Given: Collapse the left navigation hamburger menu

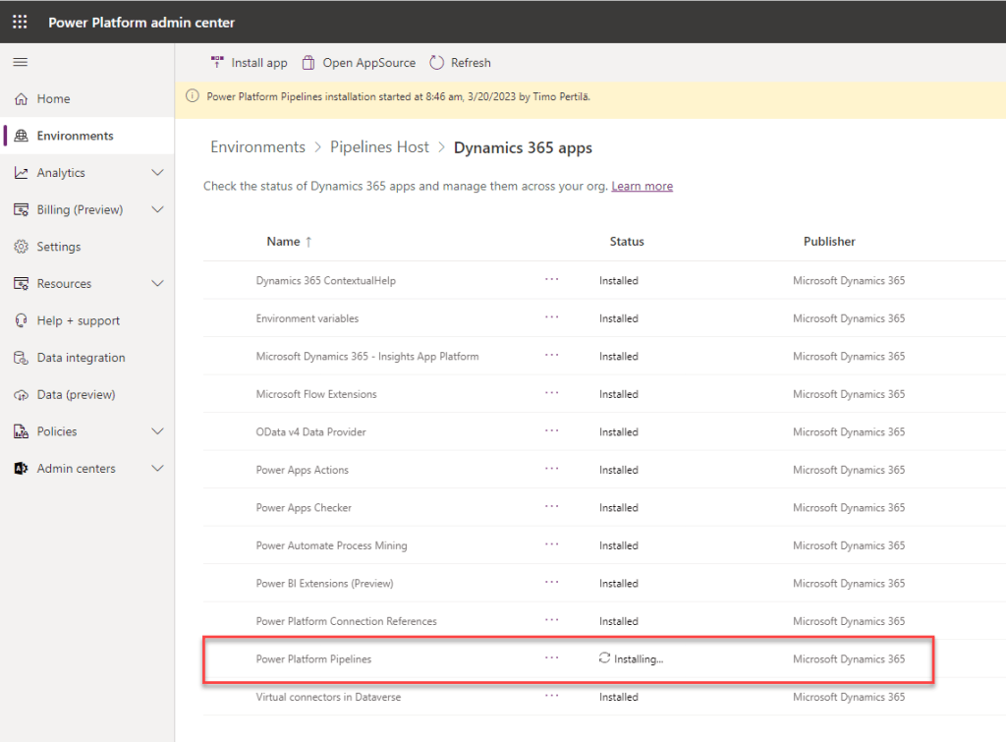Looking at the screenshot, I should coord(20,62).
